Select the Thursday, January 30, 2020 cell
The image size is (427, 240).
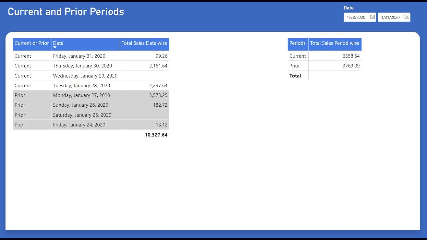point(86,66)
